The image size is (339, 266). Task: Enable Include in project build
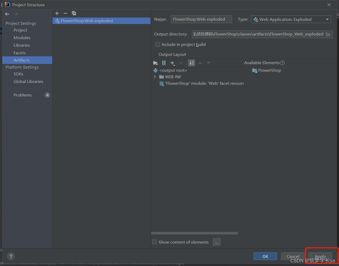tap(157, 44)
